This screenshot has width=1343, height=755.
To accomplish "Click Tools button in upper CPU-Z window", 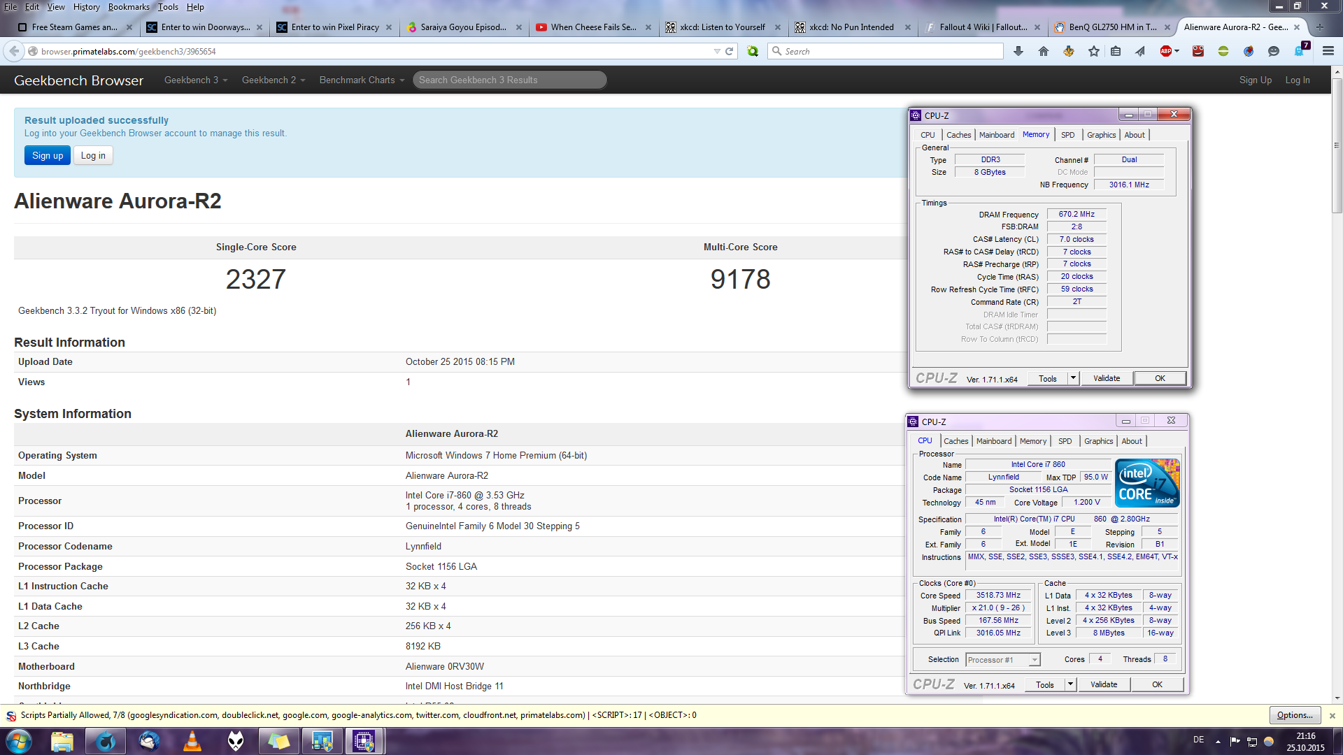I will tap(1047, 378).
